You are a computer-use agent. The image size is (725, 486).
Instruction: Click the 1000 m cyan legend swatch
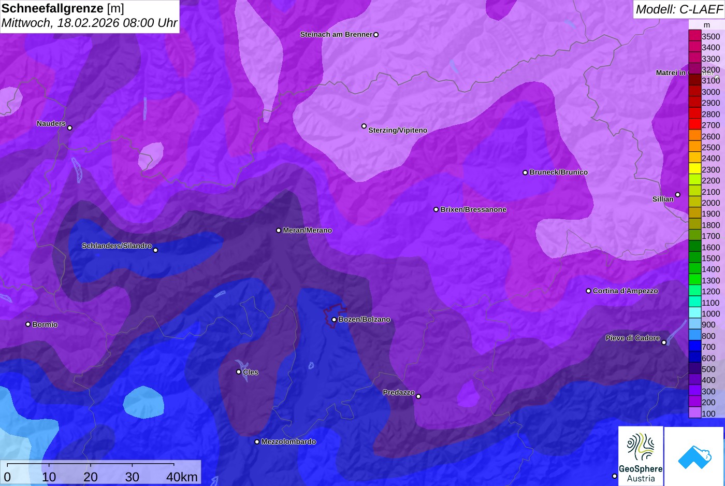(x=694, y=313)
